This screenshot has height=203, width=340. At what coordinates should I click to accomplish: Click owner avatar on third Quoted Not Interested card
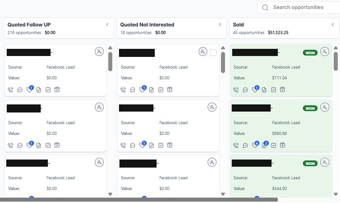coord(212,162)
